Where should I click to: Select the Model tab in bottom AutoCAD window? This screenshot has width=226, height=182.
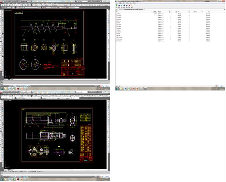point(9,170)
